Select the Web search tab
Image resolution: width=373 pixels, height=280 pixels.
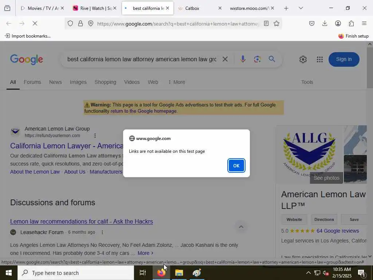153,82
